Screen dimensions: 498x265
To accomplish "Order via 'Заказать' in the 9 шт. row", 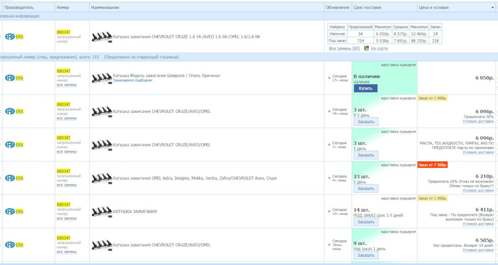I will (x=366, y=255).
